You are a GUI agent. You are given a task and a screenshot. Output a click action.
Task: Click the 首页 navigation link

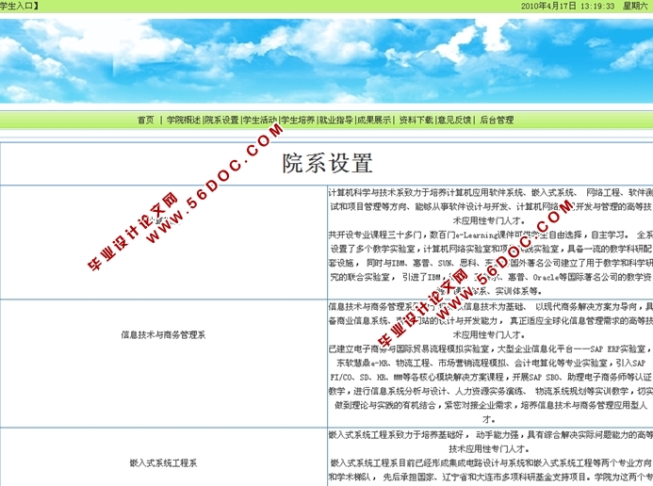click(x=145, y=121)
